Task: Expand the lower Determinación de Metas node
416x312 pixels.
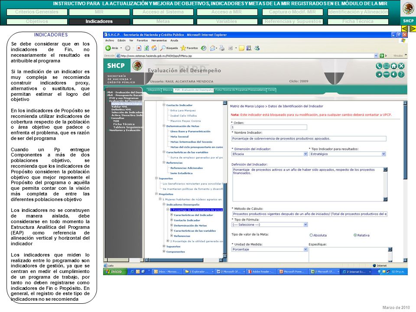Action: point(172,225)
